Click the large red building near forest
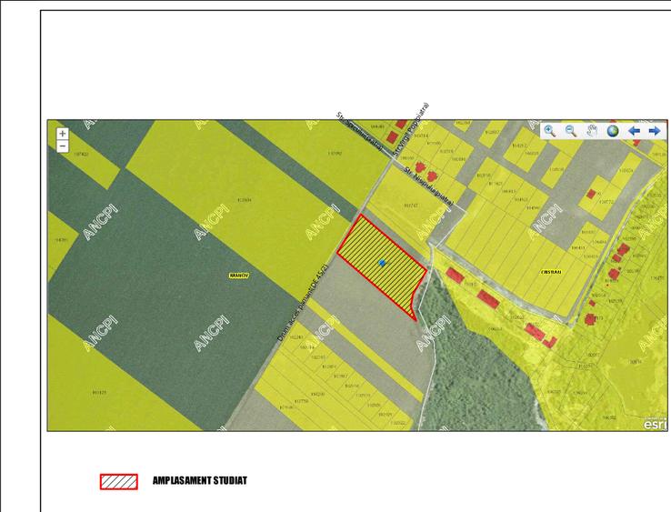671x512 pixels. pos(488,298)
